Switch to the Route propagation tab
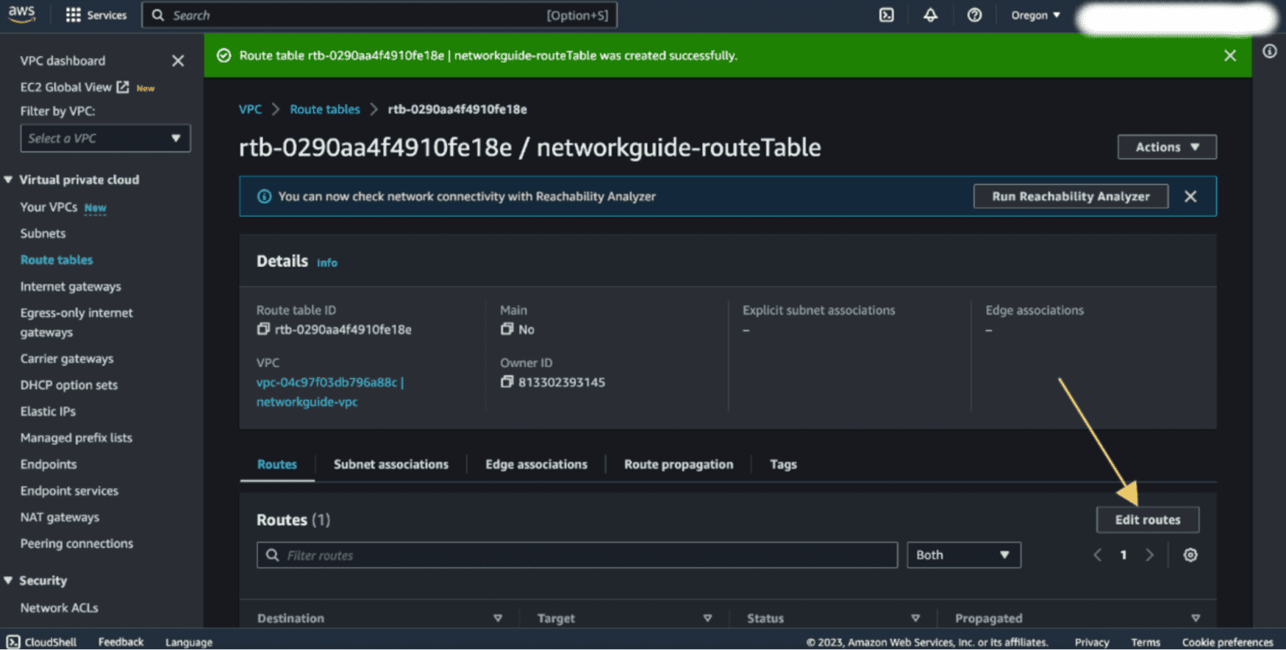Screen dimensions: 1286x650 point(678,464)
